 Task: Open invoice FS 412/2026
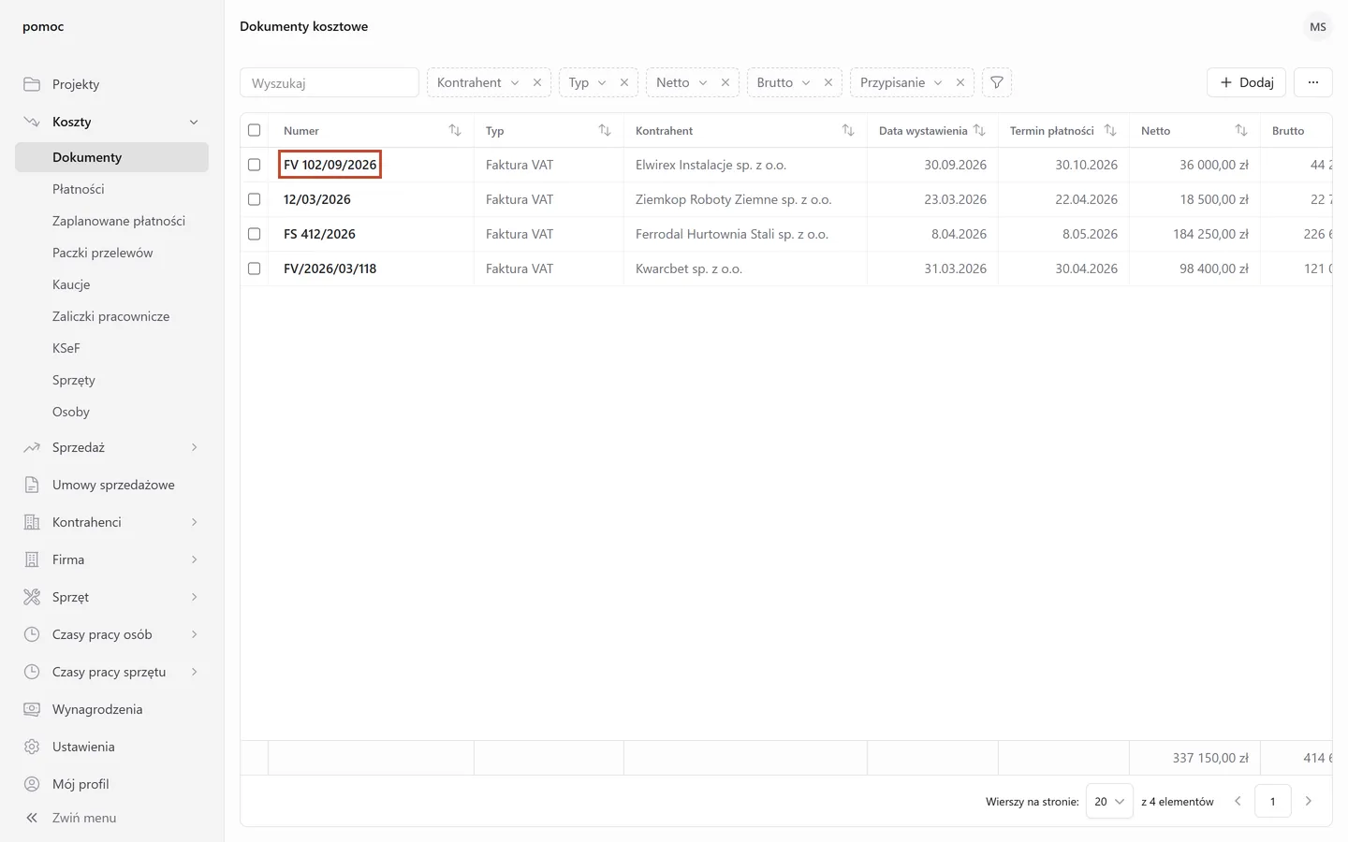pyautogui.click(x=319, y=234)
